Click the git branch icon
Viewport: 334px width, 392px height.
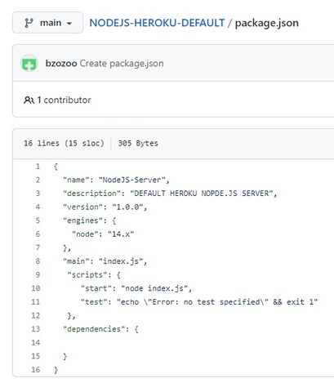point(29,23)
